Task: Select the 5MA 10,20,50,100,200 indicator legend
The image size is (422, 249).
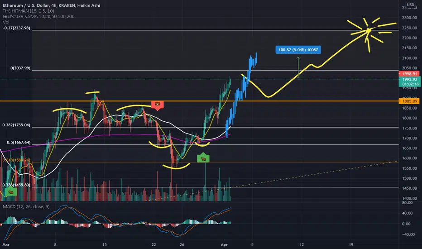Action: [38, 16]
